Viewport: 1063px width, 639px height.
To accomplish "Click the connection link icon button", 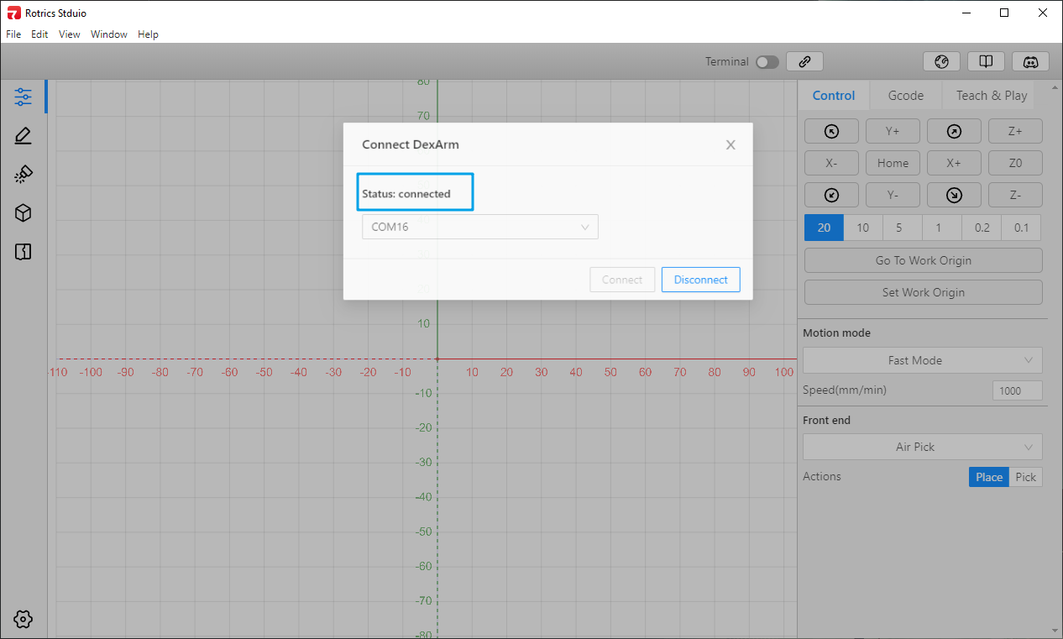I will coord(804,61).
